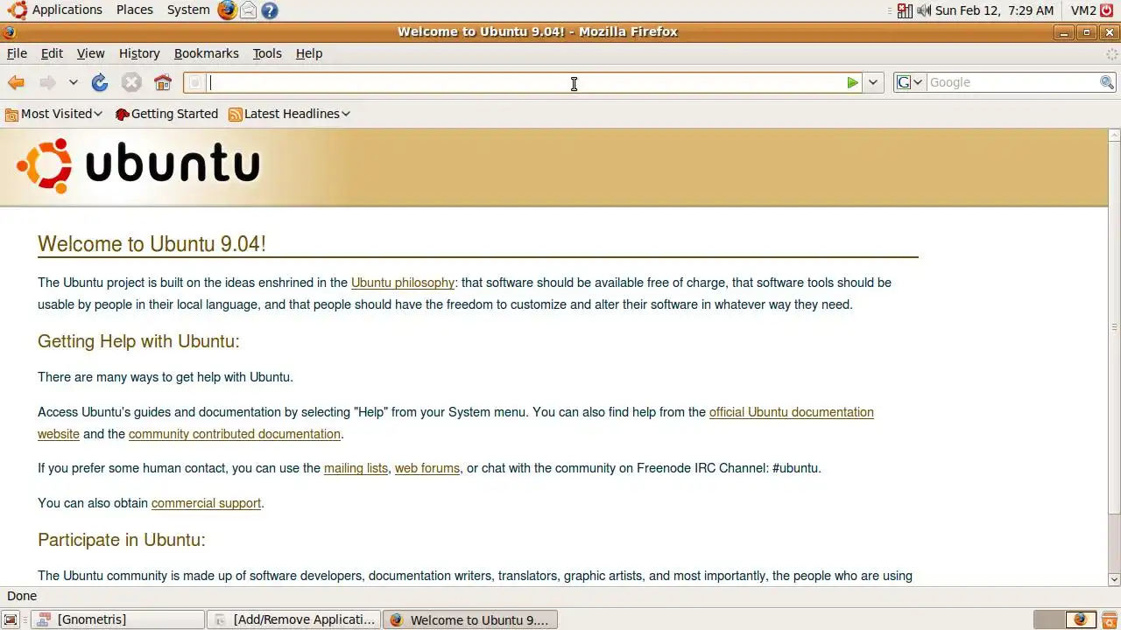Click the VM2 user switcher label
Viewport: 1121px width, 630px height.
1083,10
